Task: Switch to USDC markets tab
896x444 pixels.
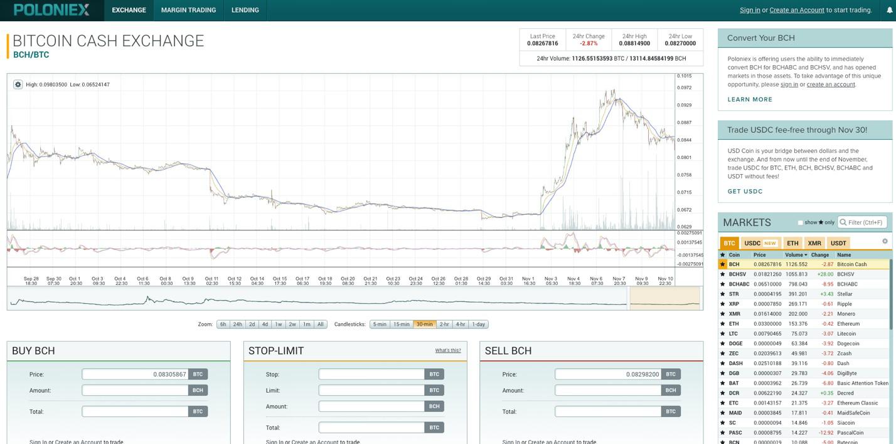Action: 760,243
